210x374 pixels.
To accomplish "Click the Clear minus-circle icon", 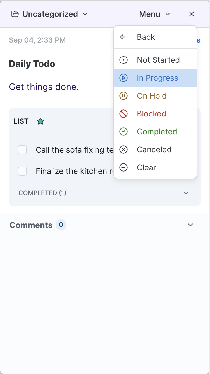I will pos(123,167).
